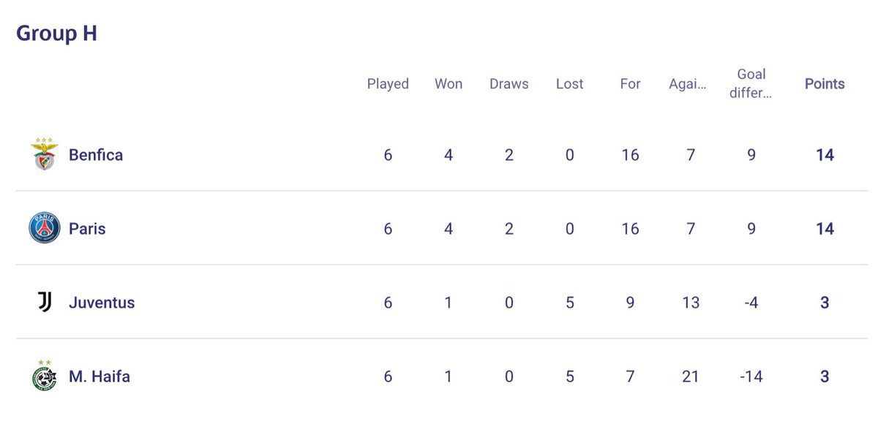Screen dimensions: 878x424
Task: Open the Benfica team link
Action: (96, 155)
